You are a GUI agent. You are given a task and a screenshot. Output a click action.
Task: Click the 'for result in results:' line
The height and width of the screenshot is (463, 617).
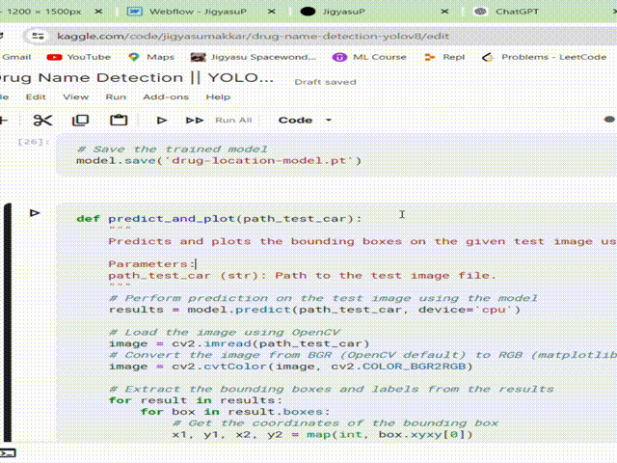point(196,400)
